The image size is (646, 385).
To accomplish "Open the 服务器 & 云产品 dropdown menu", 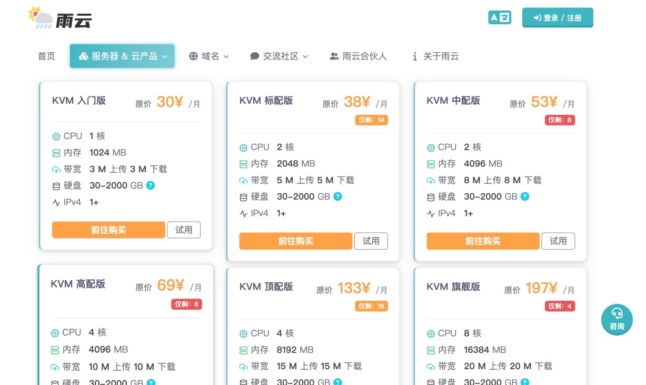I will pyautogui.click(x=122, y=56).
